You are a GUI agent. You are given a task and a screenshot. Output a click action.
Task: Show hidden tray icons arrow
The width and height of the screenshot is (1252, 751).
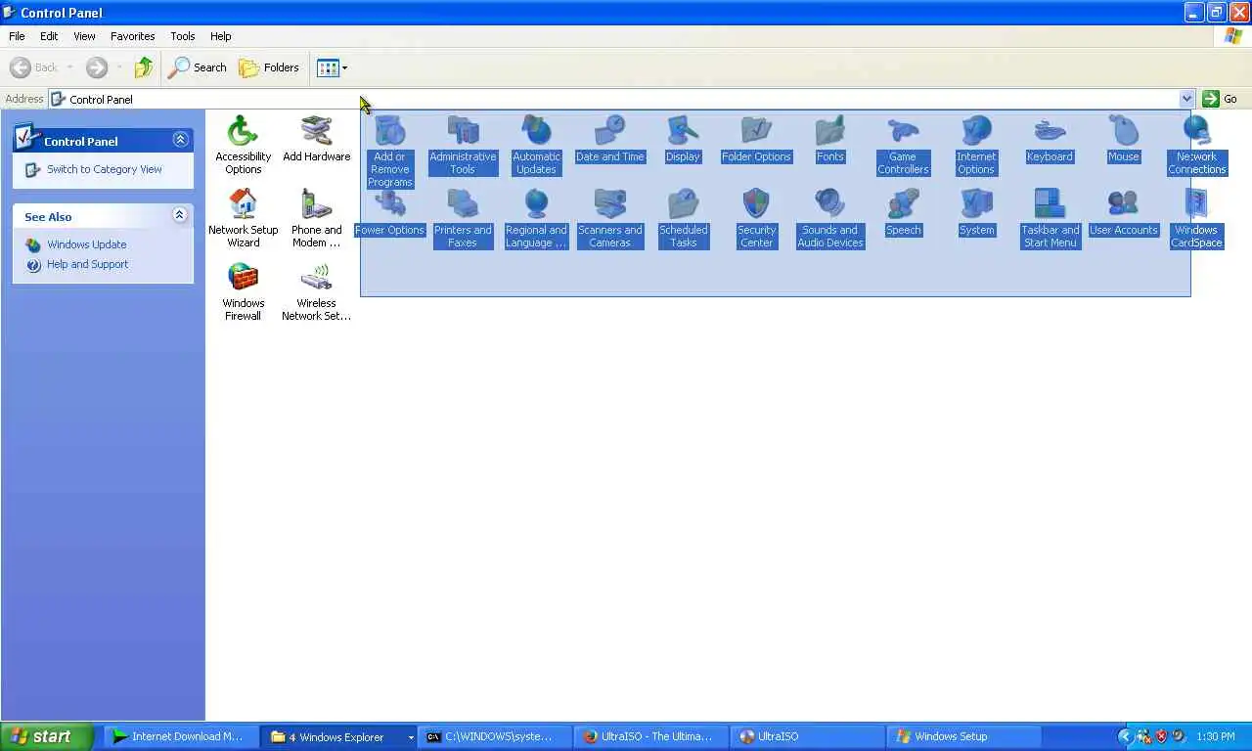[x=1125, y=736]
